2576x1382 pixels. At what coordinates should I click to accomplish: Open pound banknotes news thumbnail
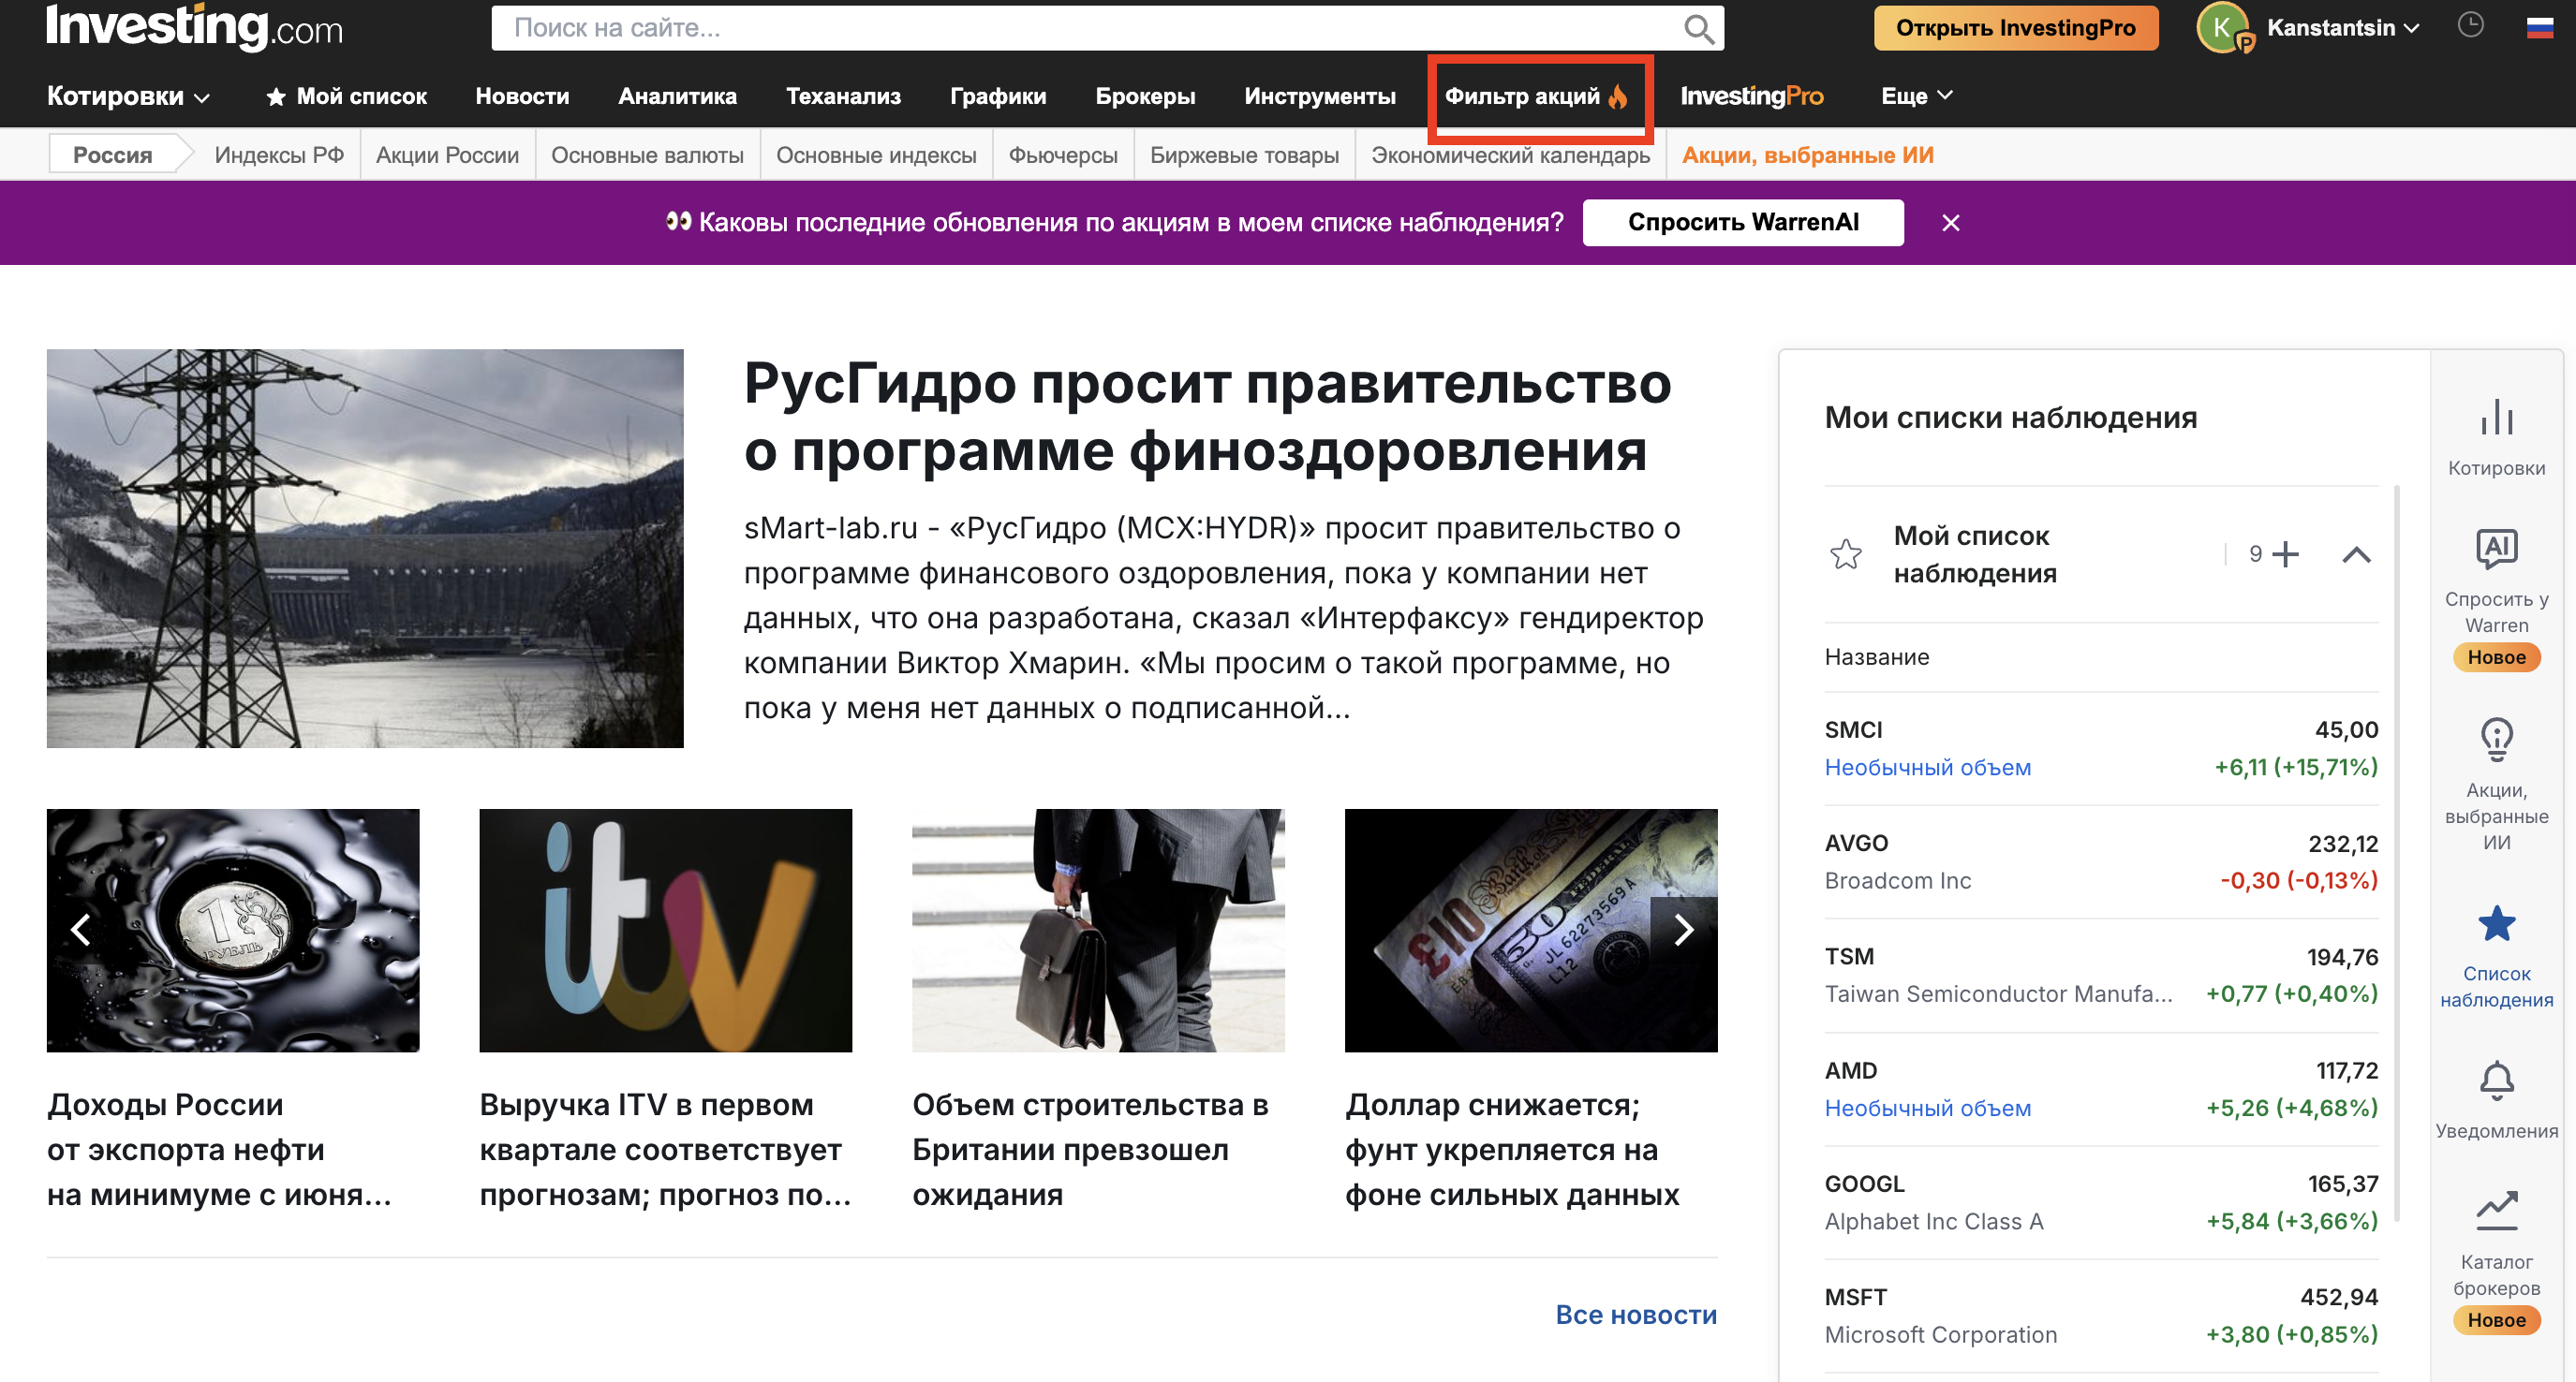point(1530,930)
